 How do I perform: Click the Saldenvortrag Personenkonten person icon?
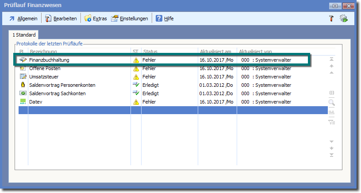tap(23, 85)
